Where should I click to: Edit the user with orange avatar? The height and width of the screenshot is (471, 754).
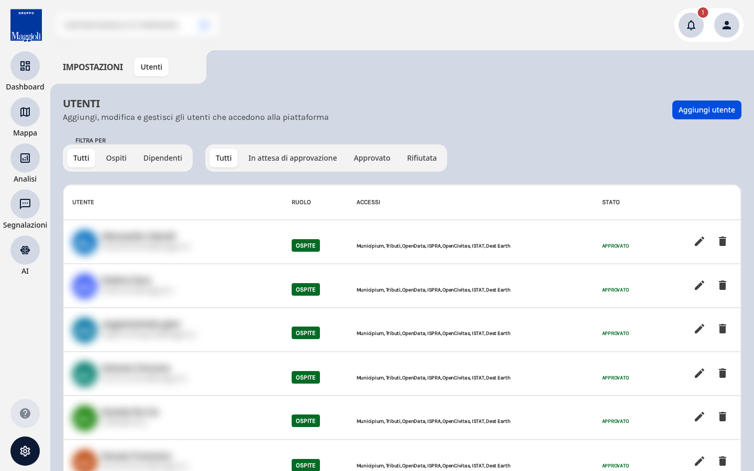pos(700,461)
